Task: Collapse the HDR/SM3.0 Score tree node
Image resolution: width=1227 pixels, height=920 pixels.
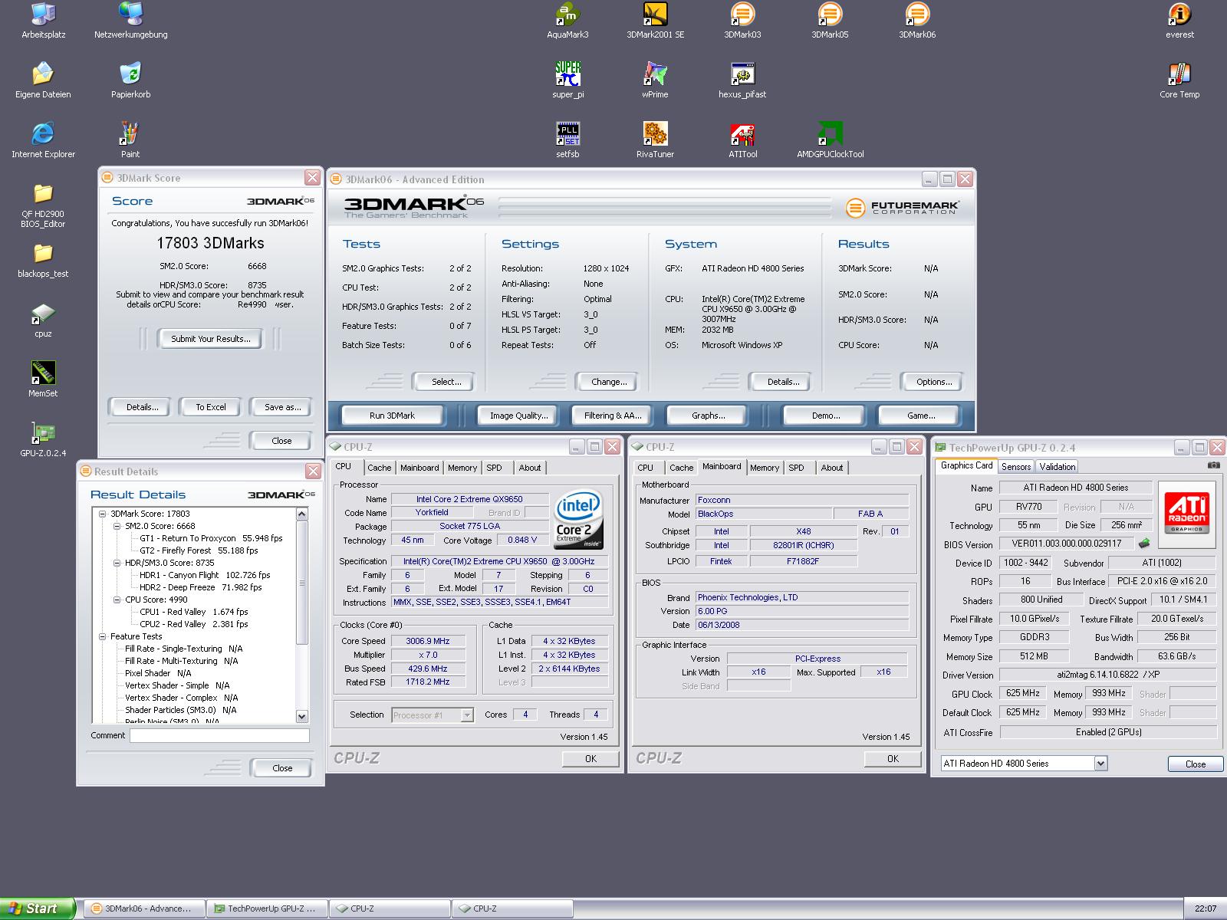Action: pyautogui.click(x=117, y=563)
